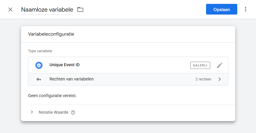Click the Geen configuratie vereist text
This screenshot has height=133, width=256.
pyautogui.click(x=52, y=96)
